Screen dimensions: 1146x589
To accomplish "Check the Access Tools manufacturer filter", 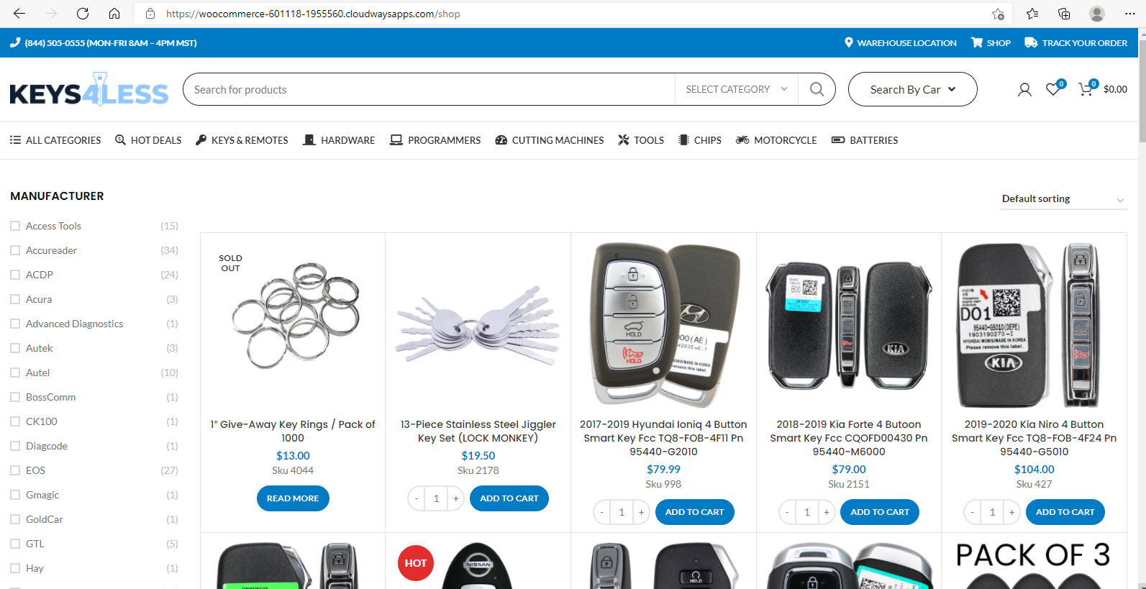I will [15, 226].
